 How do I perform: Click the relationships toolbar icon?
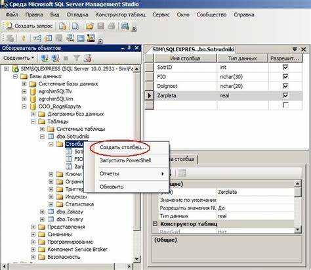click(37, 38)
